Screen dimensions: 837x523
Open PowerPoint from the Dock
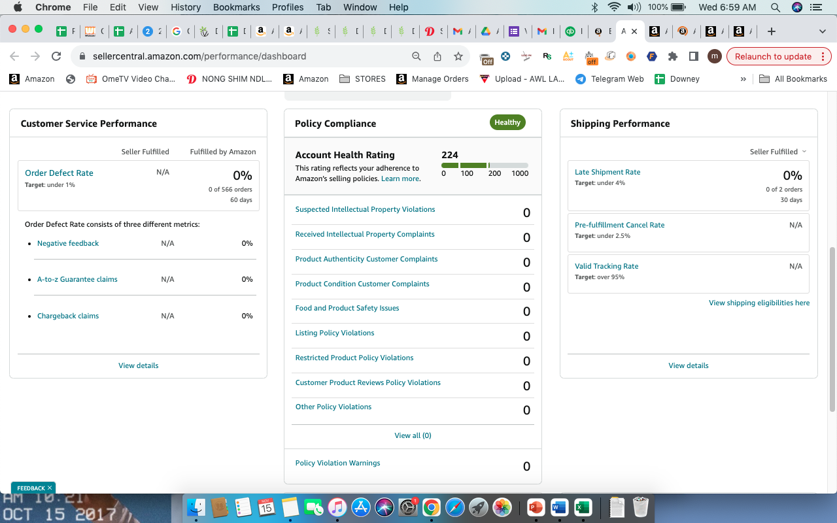click(x=536, y=507)
